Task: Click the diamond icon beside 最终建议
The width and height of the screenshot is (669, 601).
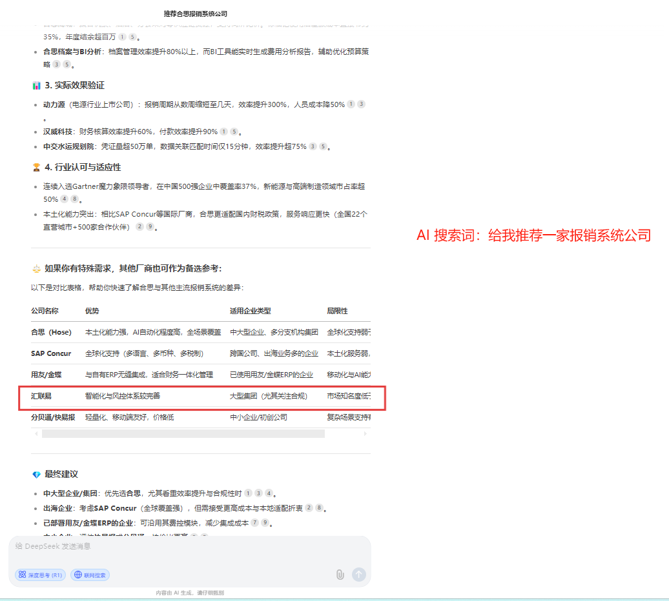Action: (36, 475)
